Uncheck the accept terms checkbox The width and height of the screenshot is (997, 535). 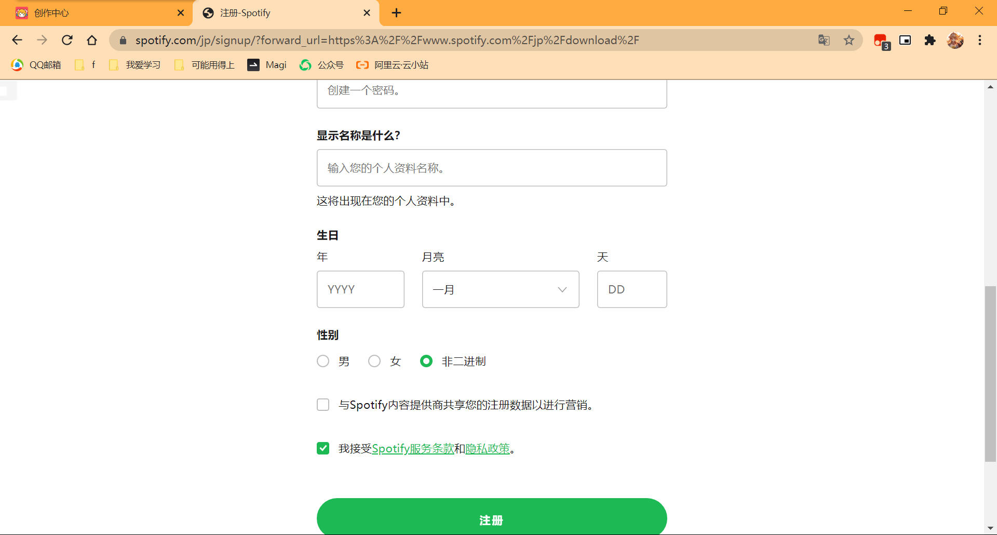click(x=323, y=448)
